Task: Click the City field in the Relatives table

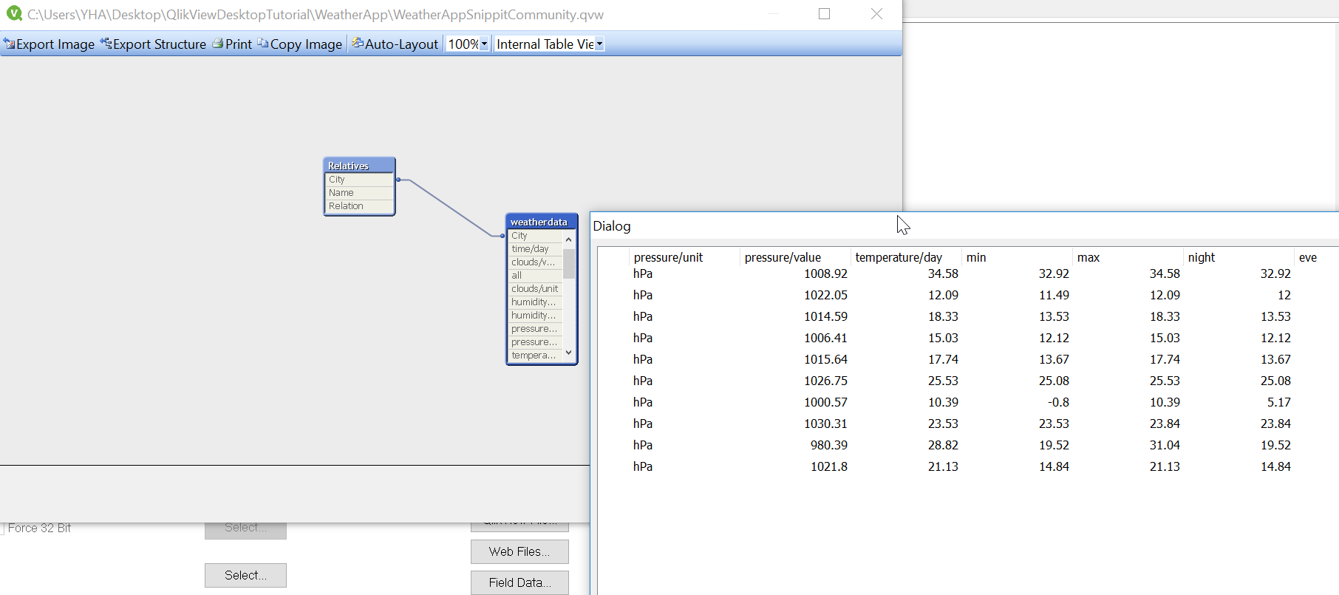Action: point(359,180)
